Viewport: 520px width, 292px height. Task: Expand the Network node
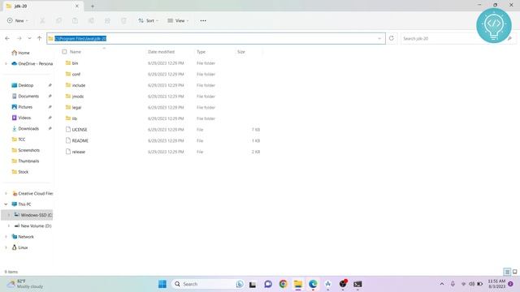6,237
